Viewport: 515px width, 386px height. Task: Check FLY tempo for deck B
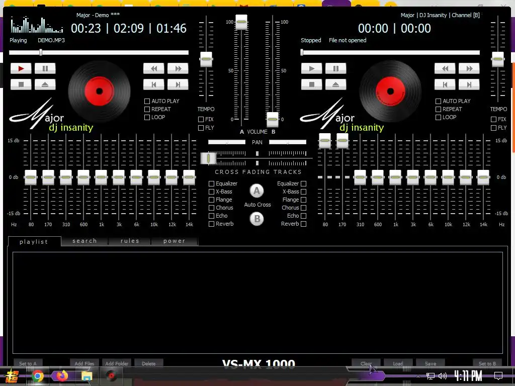[493, 128]
